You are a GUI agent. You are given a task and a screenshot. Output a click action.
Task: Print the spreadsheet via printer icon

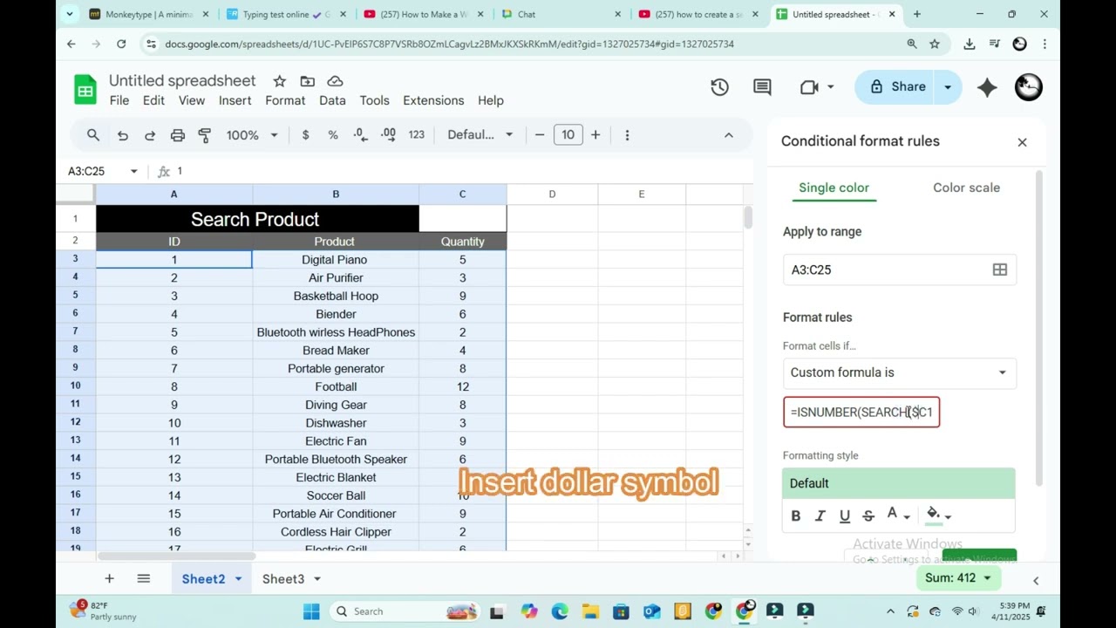(178, 135)
